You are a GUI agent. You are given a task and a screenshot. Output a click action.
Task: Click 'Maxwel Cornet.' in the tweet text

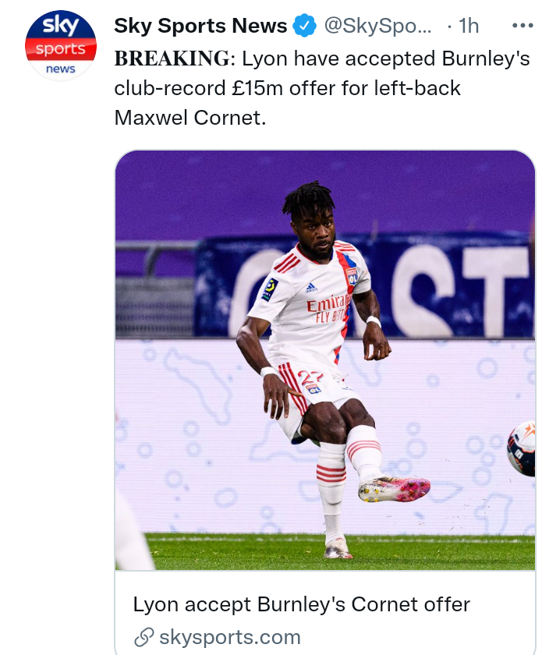coord(190,118)
